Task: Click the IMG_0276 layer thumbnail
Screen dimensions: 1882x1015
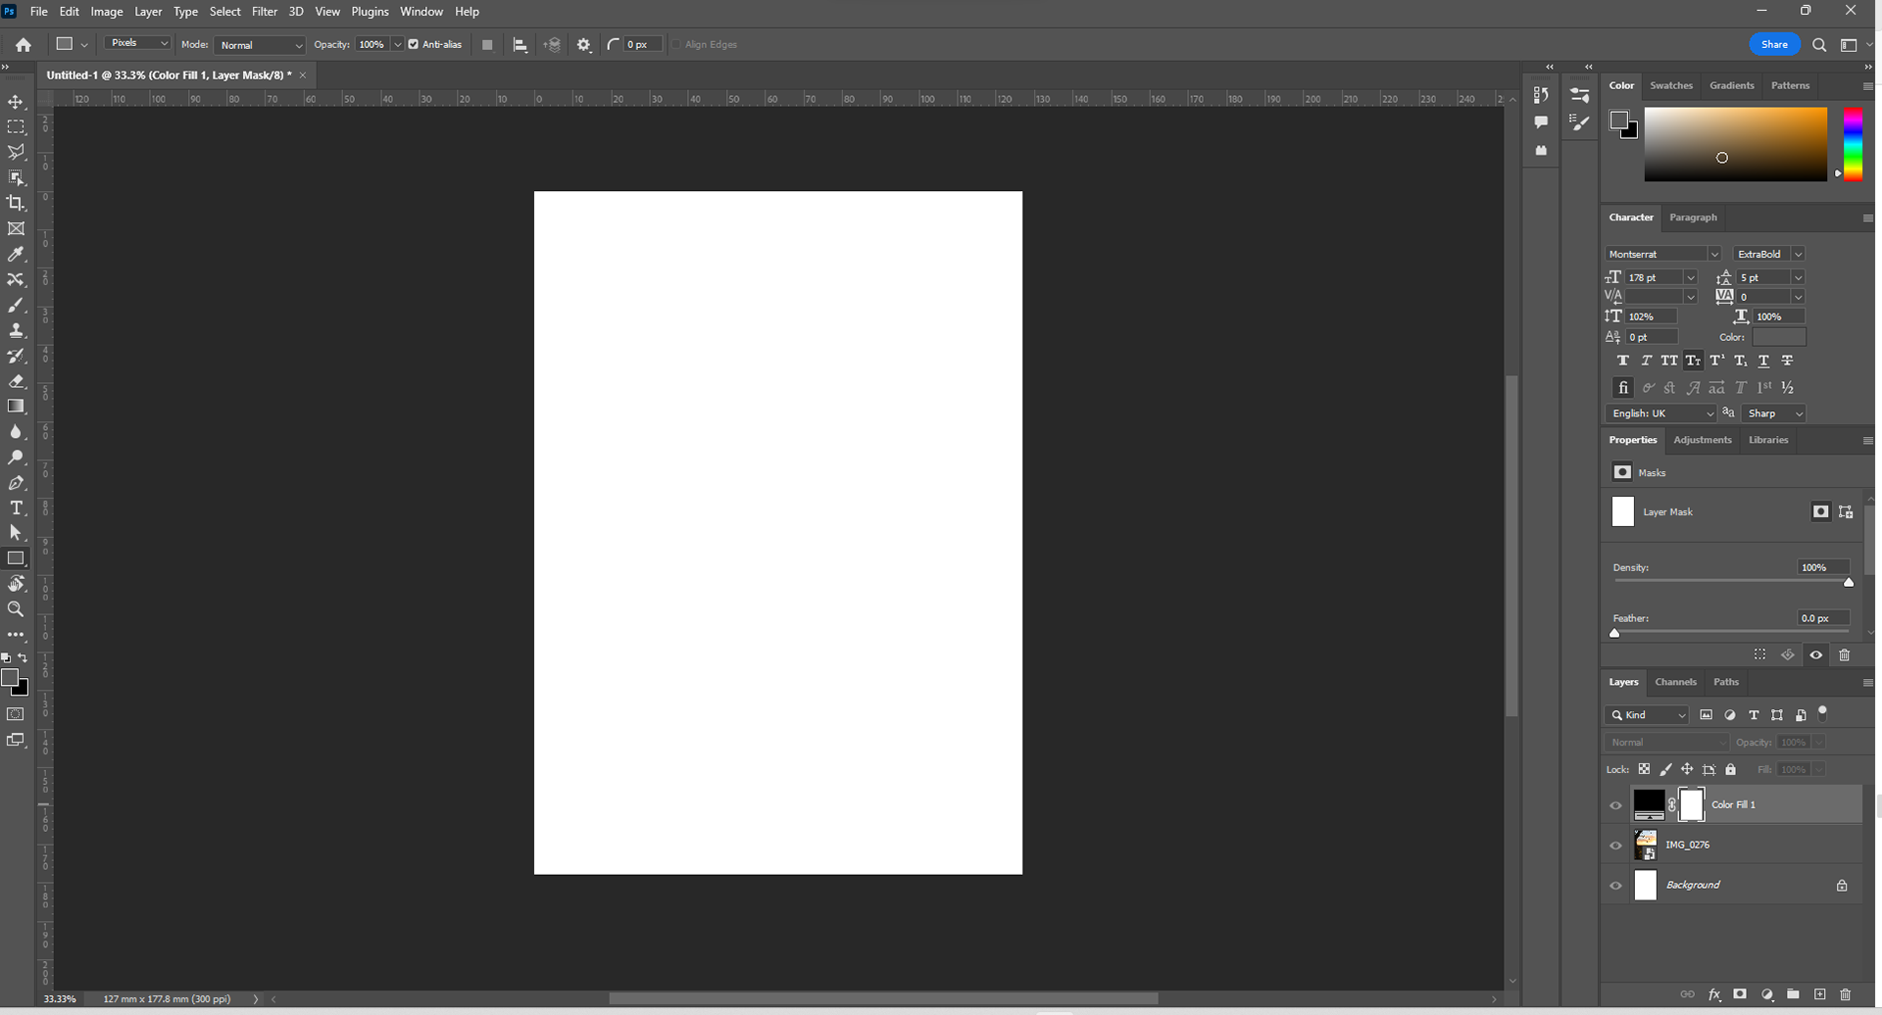Action: coord(1646,845)
